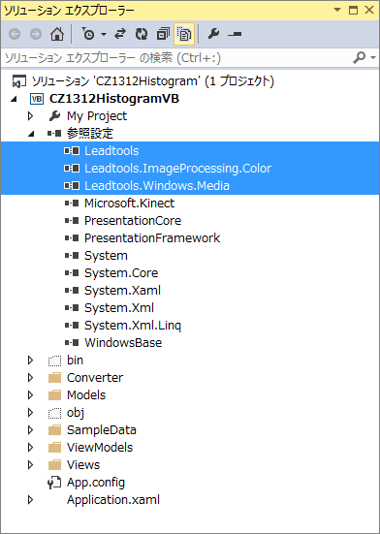Screen dimensions: 380x534
Task: Open Properties via the wrench icon
Action: point(213,34)
